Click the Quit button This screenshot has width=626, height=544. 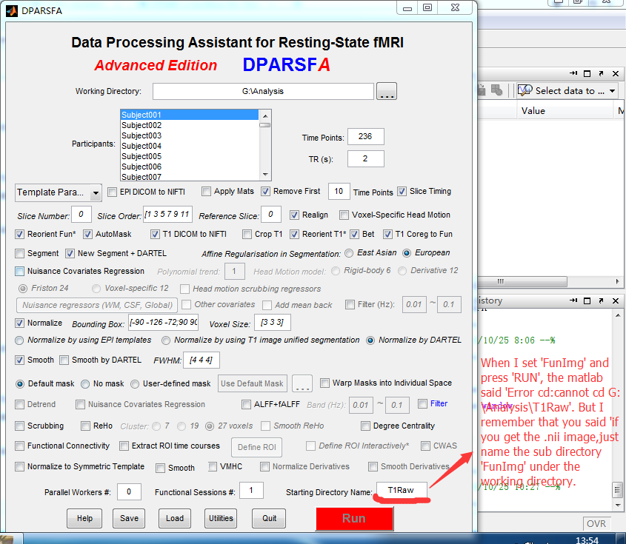[269, 518]
